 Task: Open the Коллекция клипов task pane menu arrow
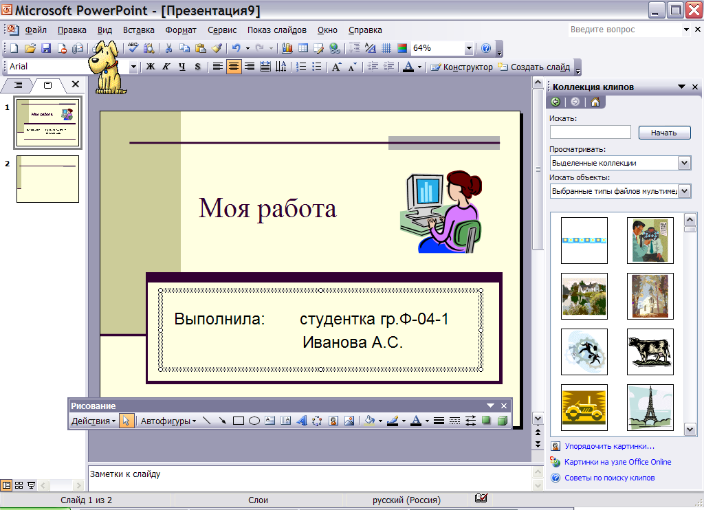click(681, 87)
